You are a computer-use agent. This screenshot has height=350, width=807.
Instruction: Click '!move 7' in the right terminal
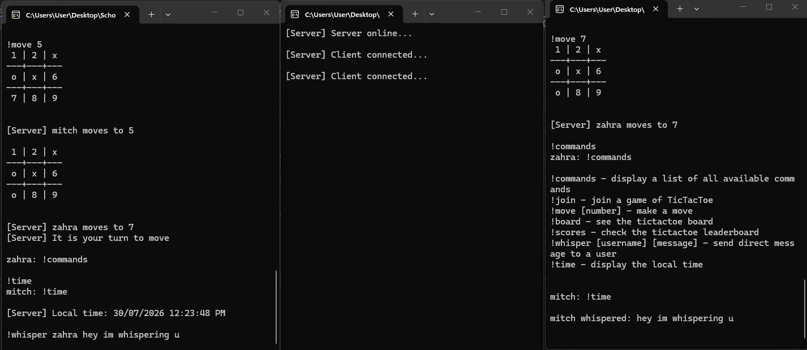568,39
